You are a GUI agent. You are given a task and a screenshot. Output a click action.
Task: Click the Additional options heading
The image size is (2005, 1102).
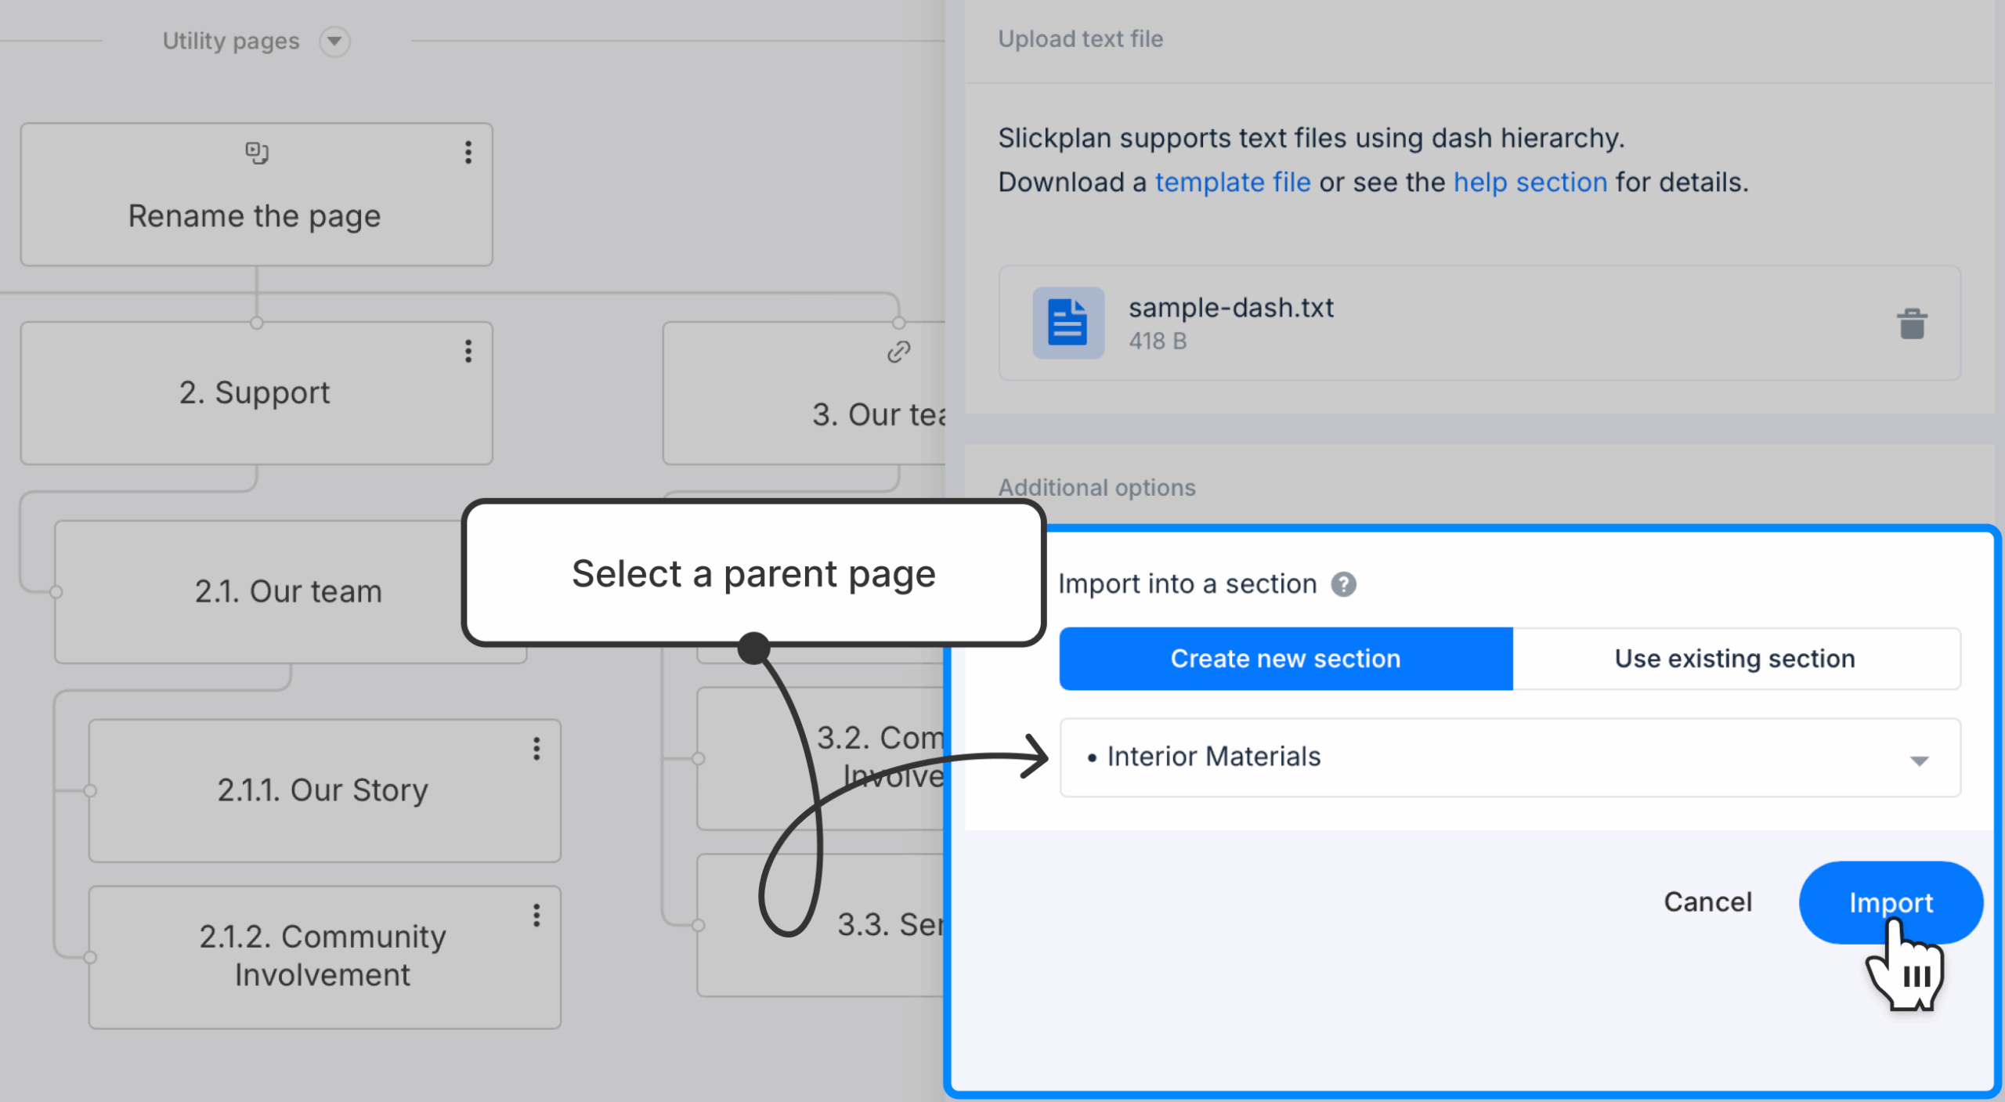[1096, 487]
